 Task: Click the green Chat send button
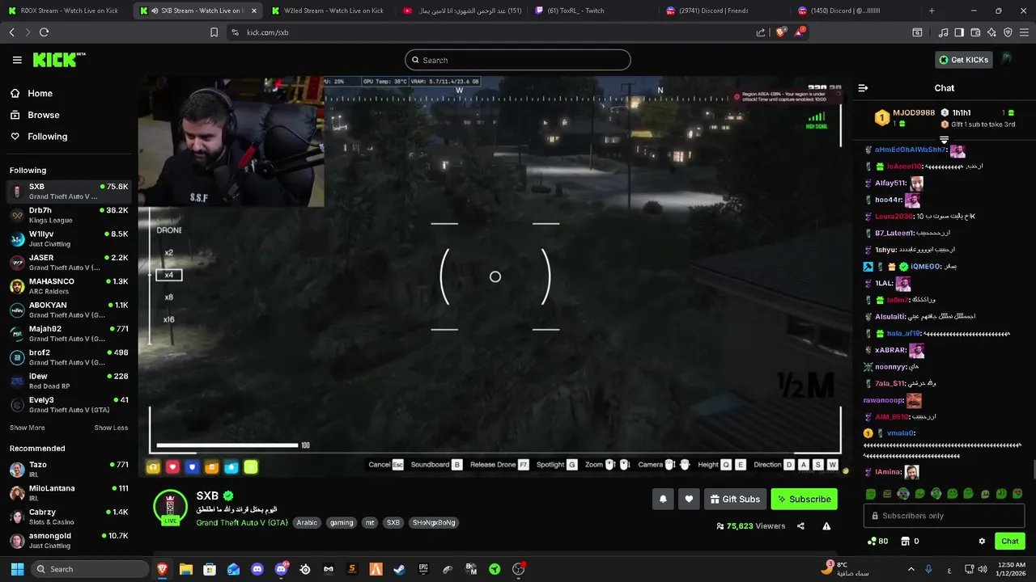click(x=1010, y=542)
